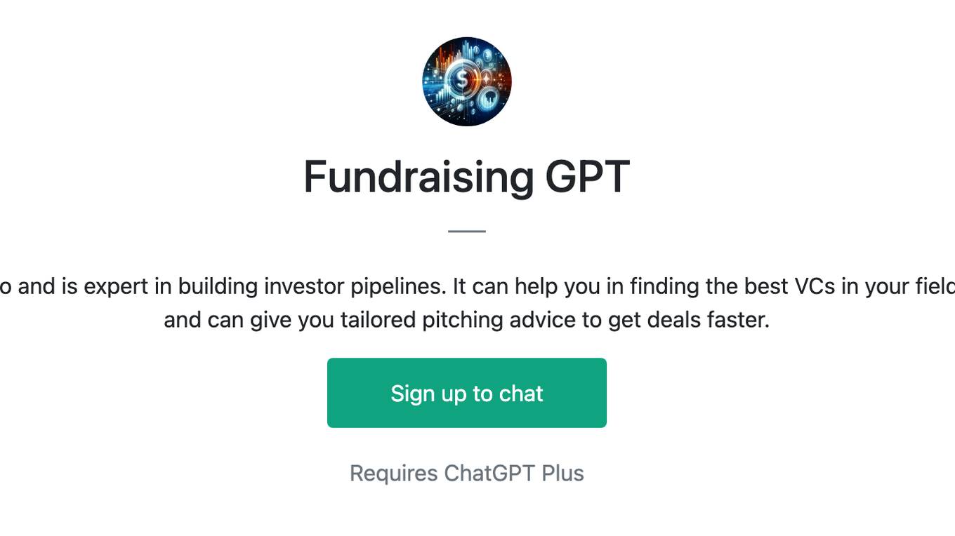Click the Fundraising GPT circular avatar

(467, 81)
